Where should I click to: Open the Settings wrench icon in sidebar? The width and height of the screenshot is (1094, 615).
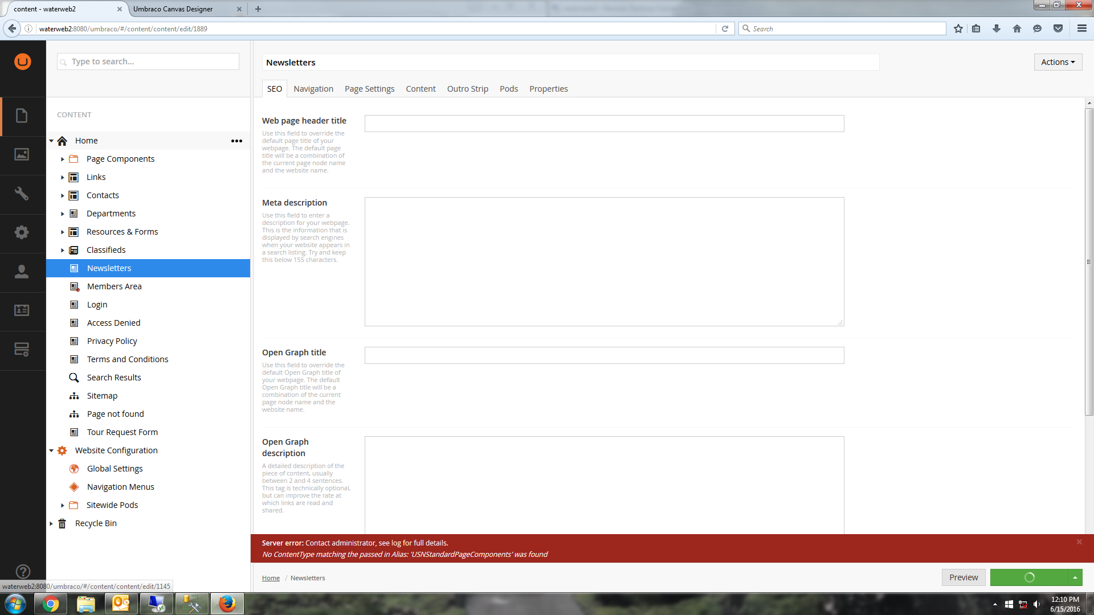click(22, 194)
